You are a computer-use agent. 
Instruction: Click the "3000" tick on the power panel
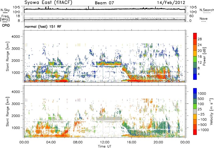pos(16,49)
